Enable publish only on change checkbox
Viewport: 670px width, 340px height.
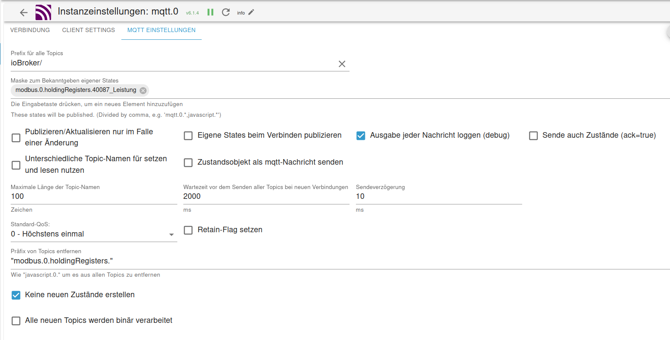pos(16,138)
